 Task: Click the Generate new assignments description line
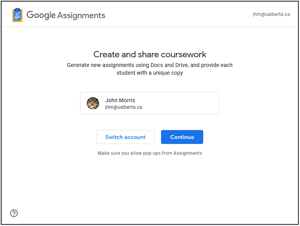[x=150, y=65]
